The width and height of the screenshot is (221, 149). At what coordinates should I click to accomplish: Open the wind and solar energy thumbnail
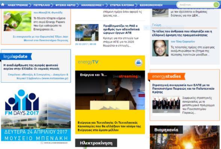87,33
